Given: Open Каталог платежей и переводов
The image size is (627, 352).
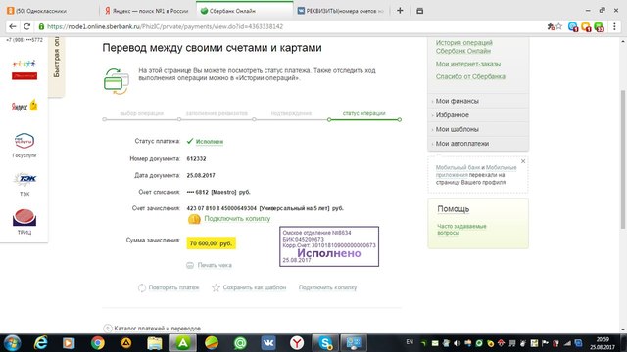Looking at the screenshot, I should [157, 329].
